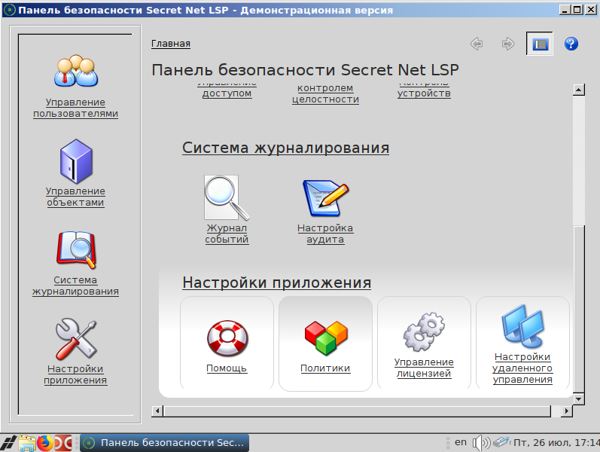Open the Журнал событий magnifier icon
The width and height of the screenshot is (600, 452).
(227, 197)
